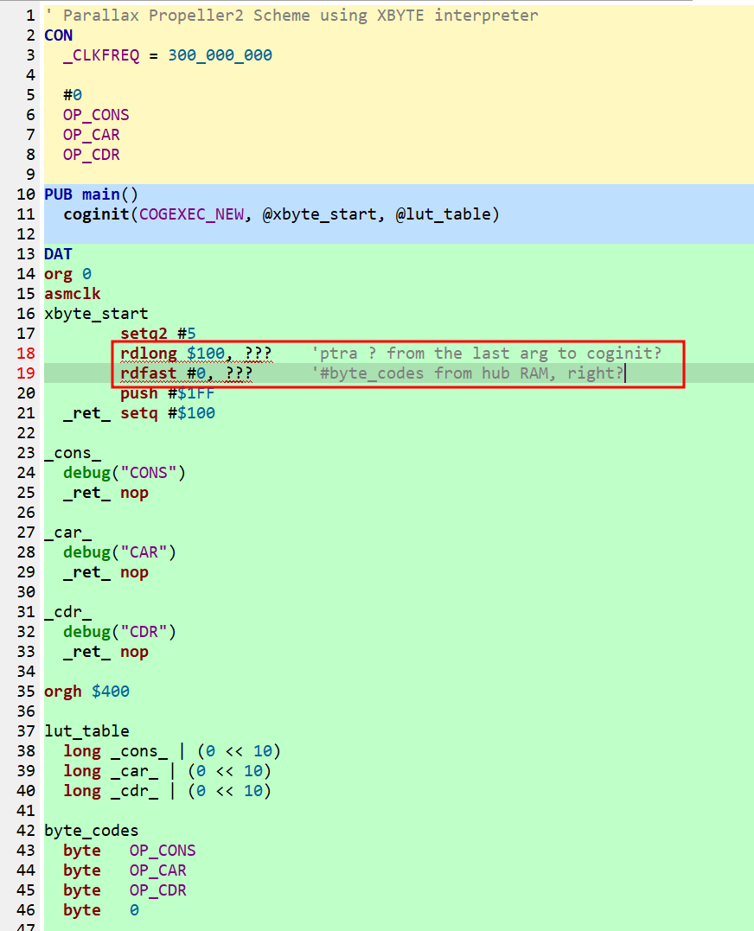Click the org 0 directive
Screen dimensions: 754x931
(x=67, y=274)
